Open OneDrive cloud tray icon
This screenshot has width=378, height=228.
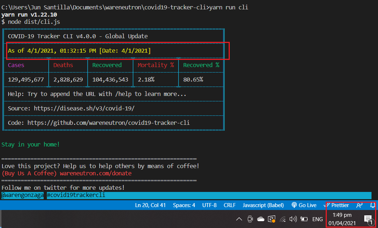[261, 219]
